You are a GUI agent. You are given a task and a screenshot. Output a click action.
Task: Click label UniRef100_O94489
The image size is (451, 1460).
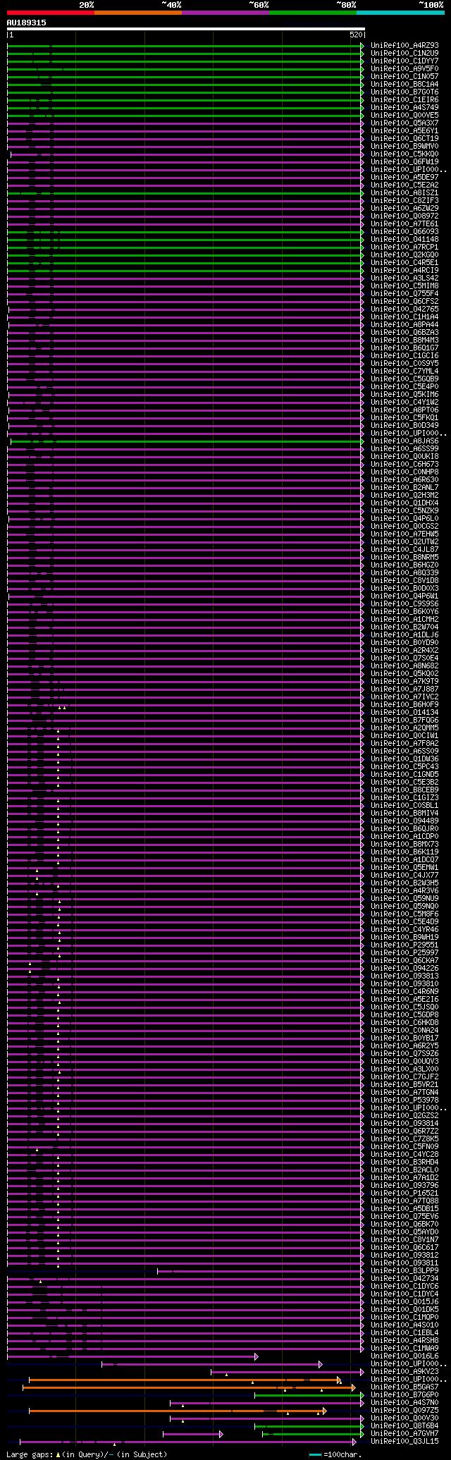point(404,821)
